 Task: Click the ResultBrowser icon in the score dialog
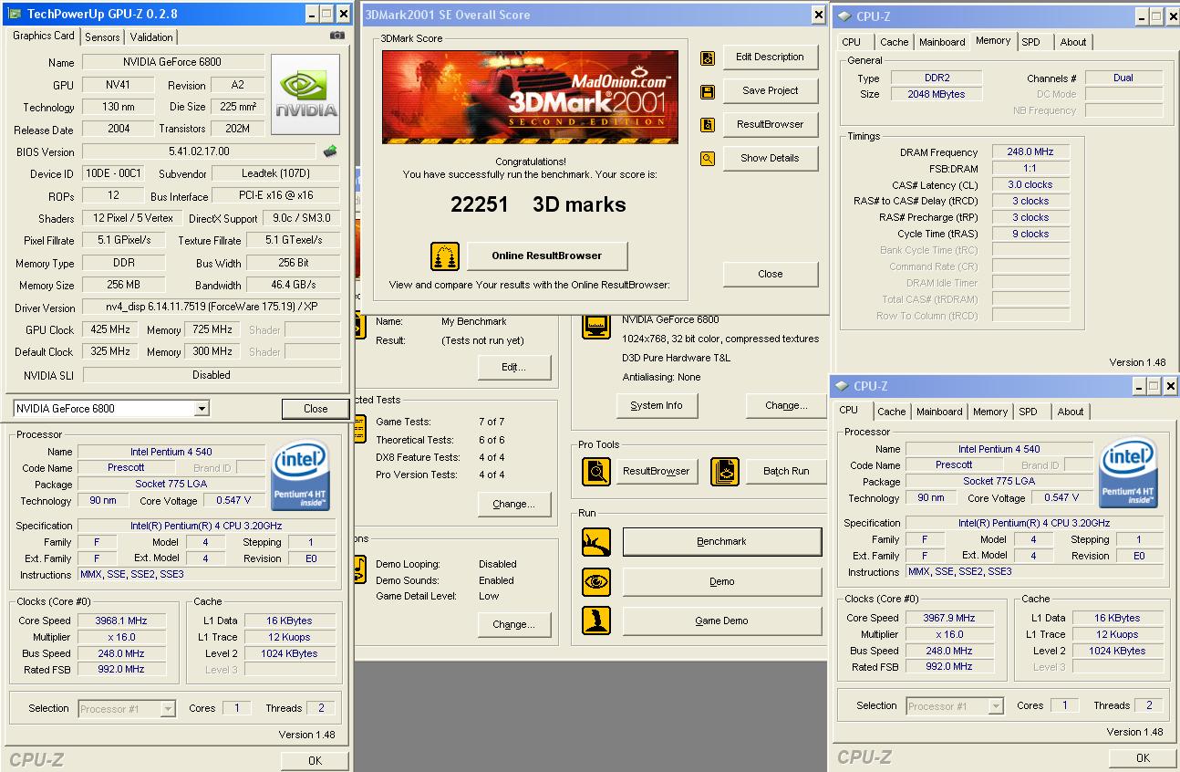[x=708, y=125]
